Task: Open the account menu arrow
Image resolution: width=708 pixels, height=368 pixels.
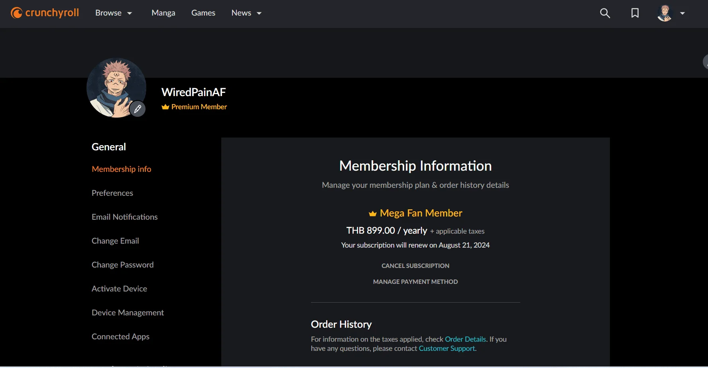Action: coord(682,13)
